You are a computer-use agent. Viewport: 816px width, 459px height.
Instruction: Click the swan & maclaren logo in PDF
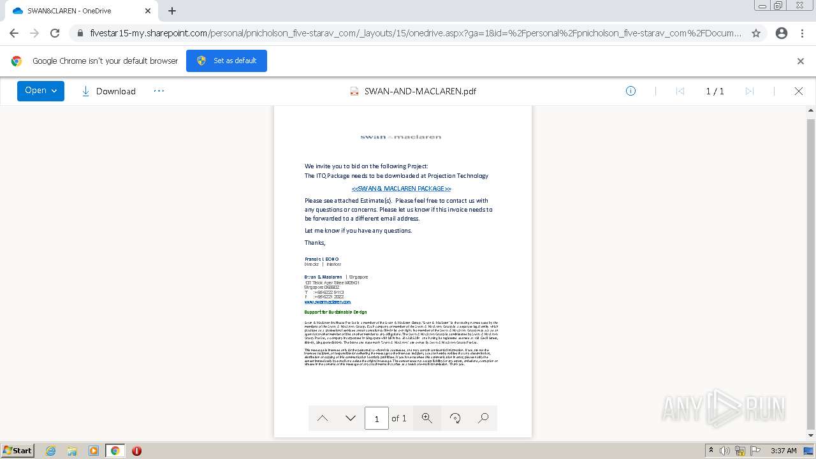coord(401,136)
